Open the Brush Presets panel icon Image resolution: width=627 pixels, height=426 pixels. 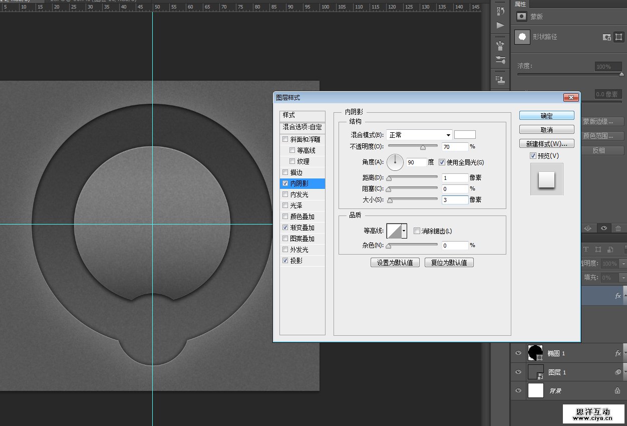point(500,46)
